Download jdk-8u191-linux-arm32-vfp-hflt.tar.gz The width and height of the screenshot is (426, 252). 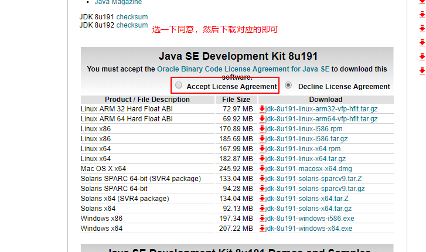pos(321,109)
